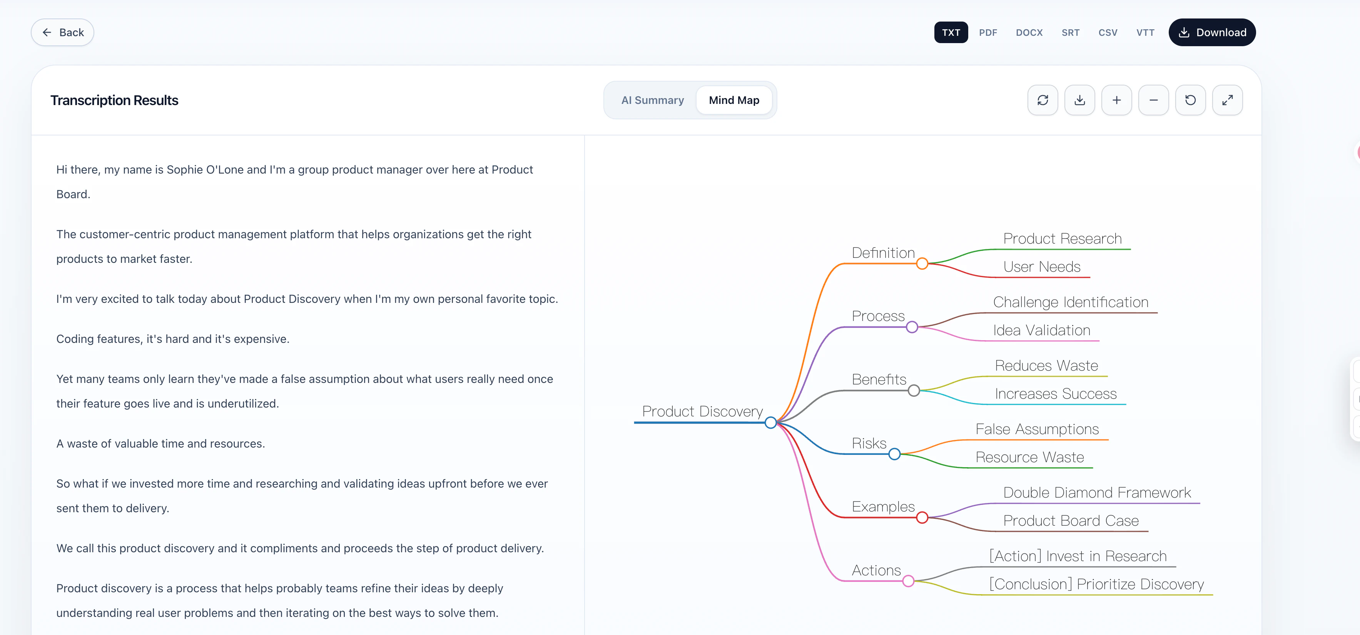Collapse the Product Discovery root node
Viewport: 1360px width, 635px height.
tap(771, 422)
